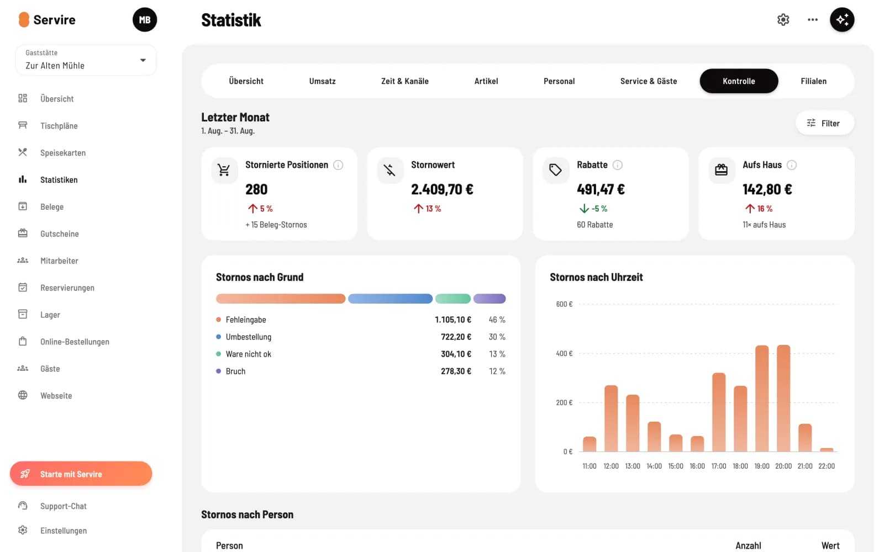Click Starte mit Servire button
Viewport: 884px width, 552px height.
81,474
